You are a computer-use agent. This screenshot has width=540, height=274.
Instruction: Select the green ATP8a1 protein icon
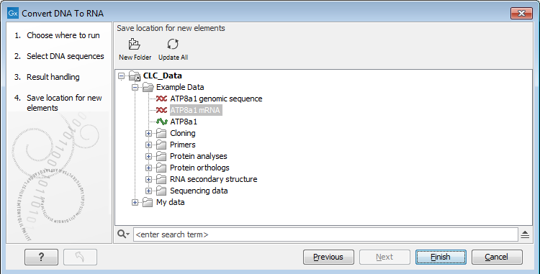[x=161, y=122]
